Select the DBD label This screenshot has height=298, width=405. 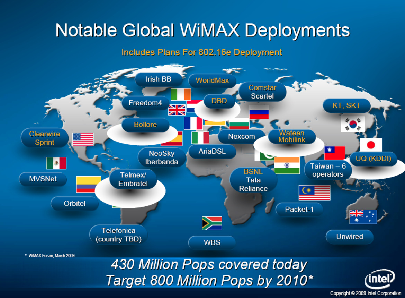[x=219, y=101]
